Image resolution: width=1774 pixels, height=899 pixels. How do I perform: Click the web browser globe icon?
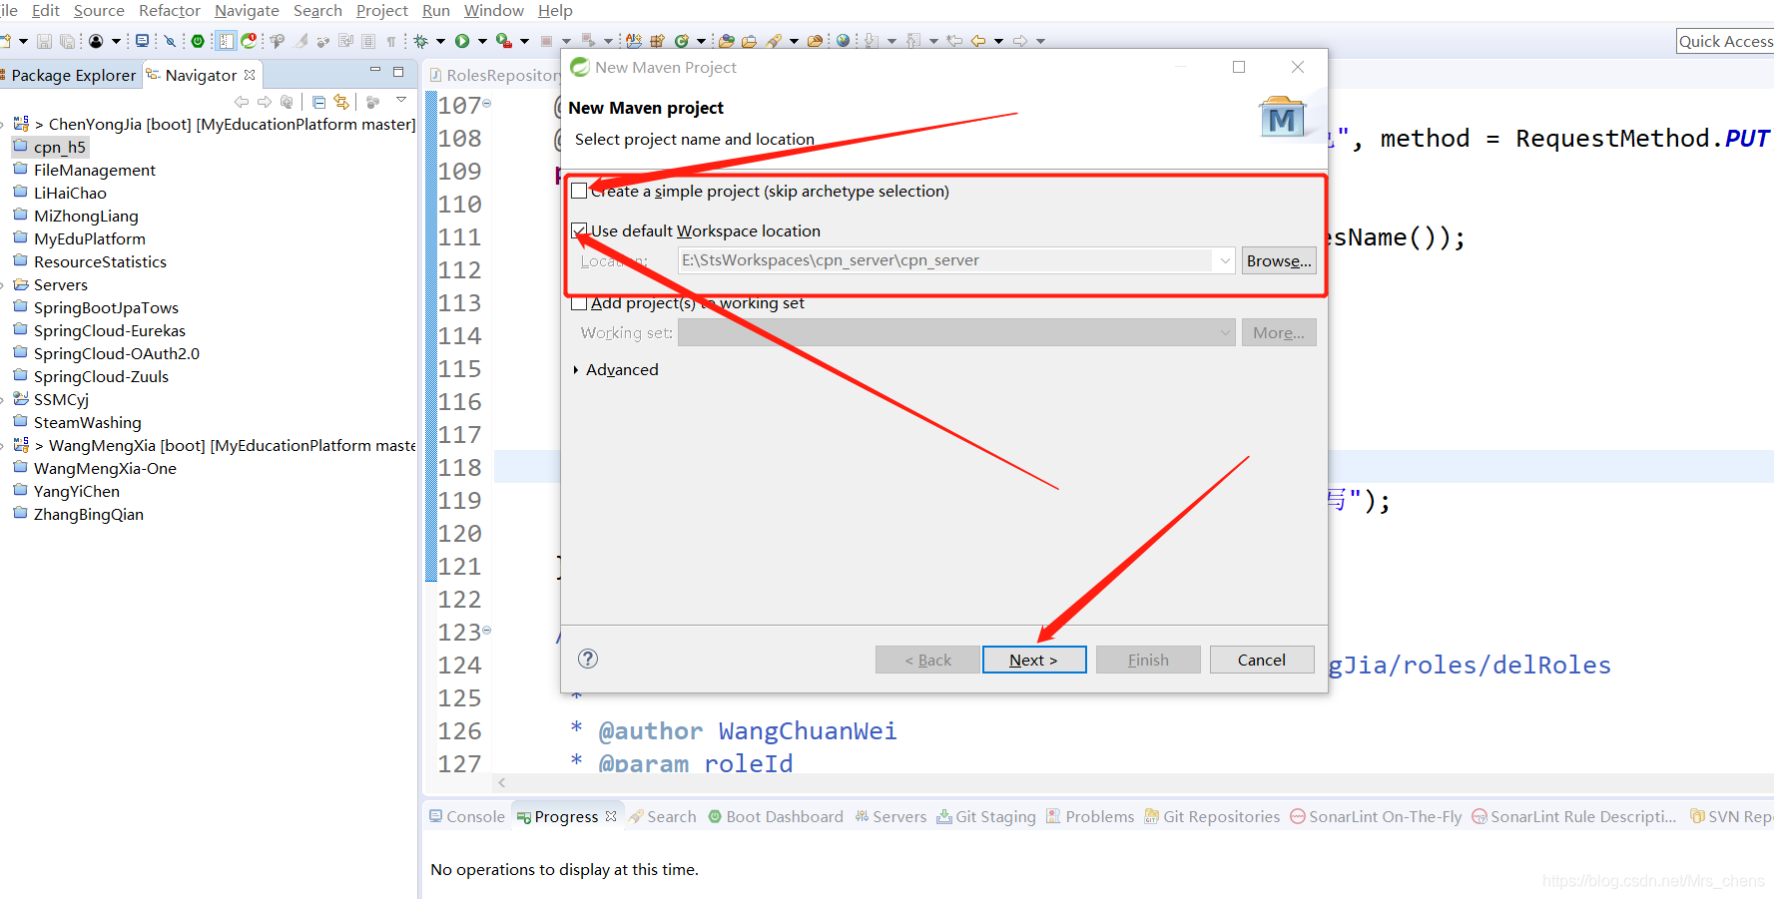pyautogui.click(x=842, y=41)
